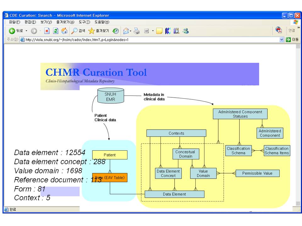Click the Windows flag logo throbber
Image resolution: width=302 pixels, height=226 pixels.
296,22
